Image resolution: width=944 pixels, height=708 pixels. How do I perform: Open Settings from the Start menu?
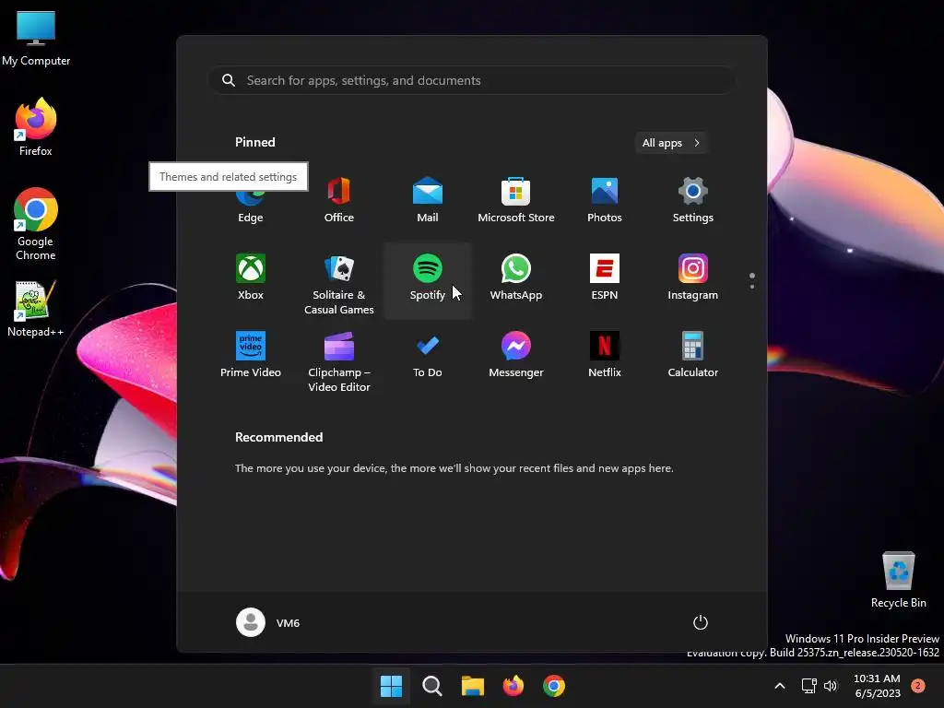[x=693, y=201]
